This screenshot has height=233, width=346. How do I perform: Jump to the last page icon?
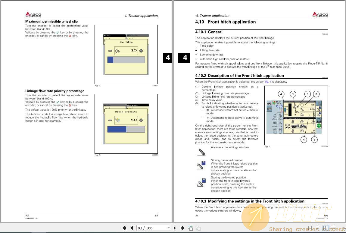tap(182, 228)
